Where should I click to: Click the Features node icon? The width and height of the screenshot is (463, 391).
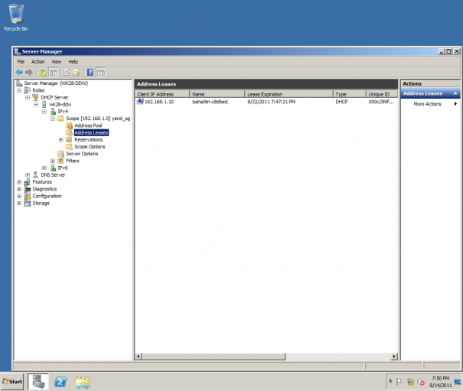click(x=27, y=182)
